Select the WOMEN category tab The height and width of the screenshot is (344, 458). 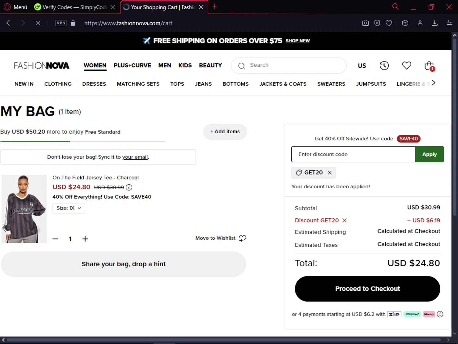[x=95, y=65]
